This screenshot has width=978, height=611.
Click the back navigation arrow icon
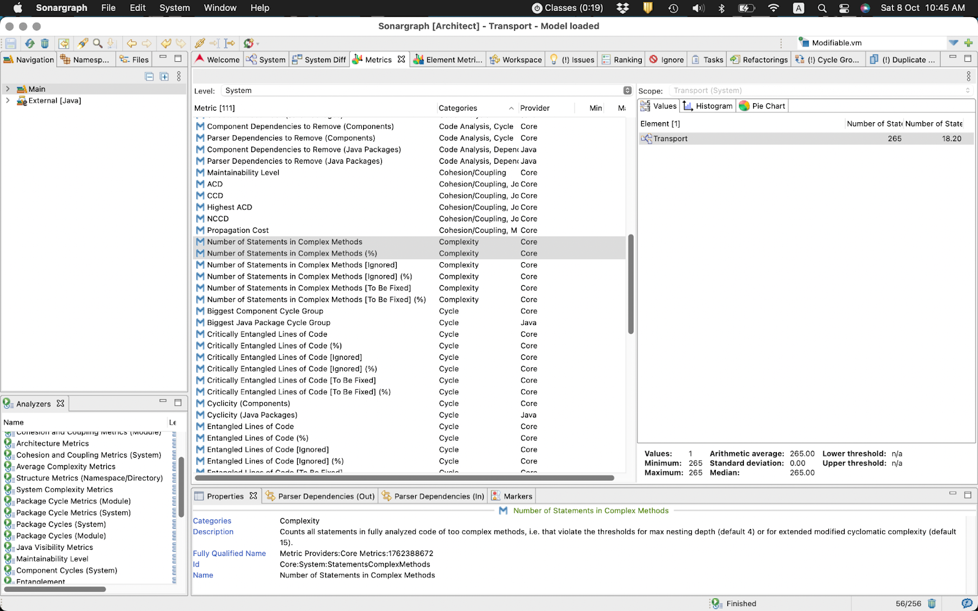(x=131, y=43)
